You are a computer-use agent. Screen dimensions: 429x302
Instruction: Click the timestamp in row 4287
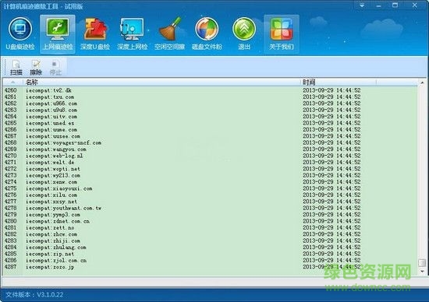coord(331,267)
